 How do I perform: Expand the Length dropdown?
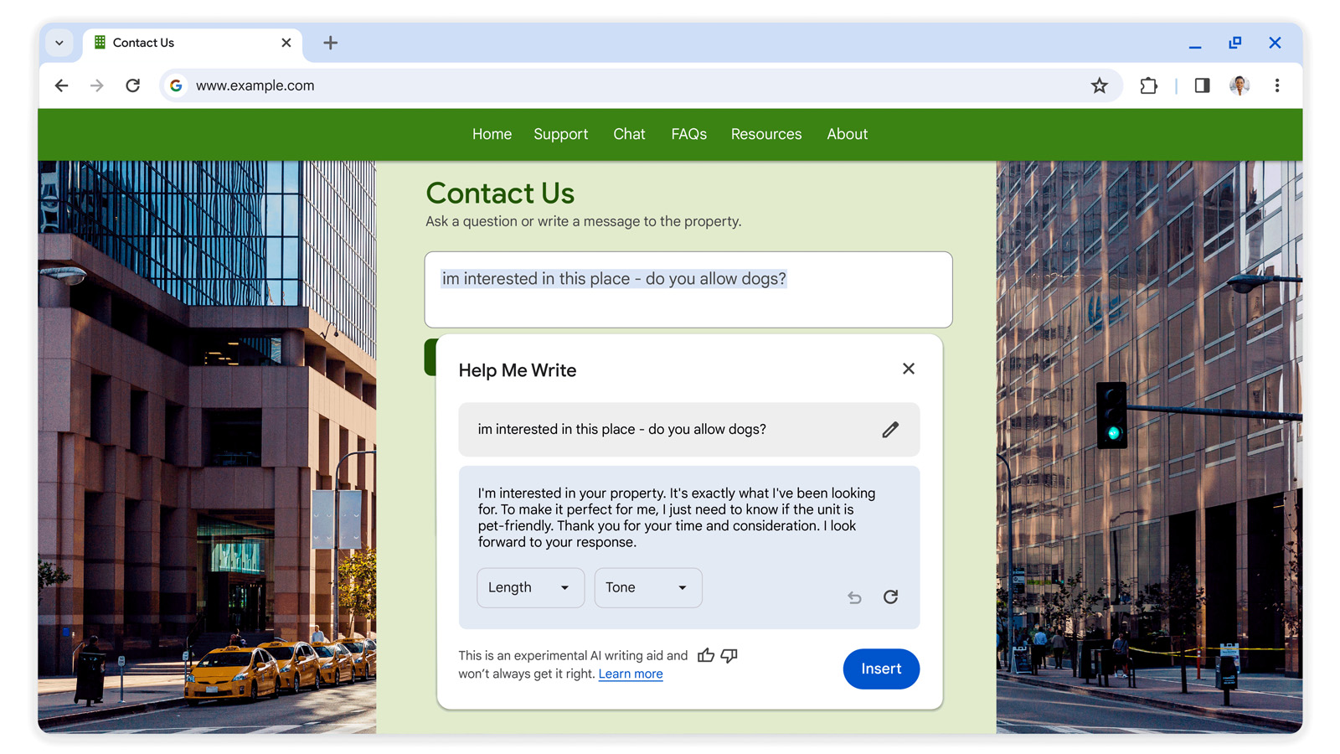[x=530, y=587]
